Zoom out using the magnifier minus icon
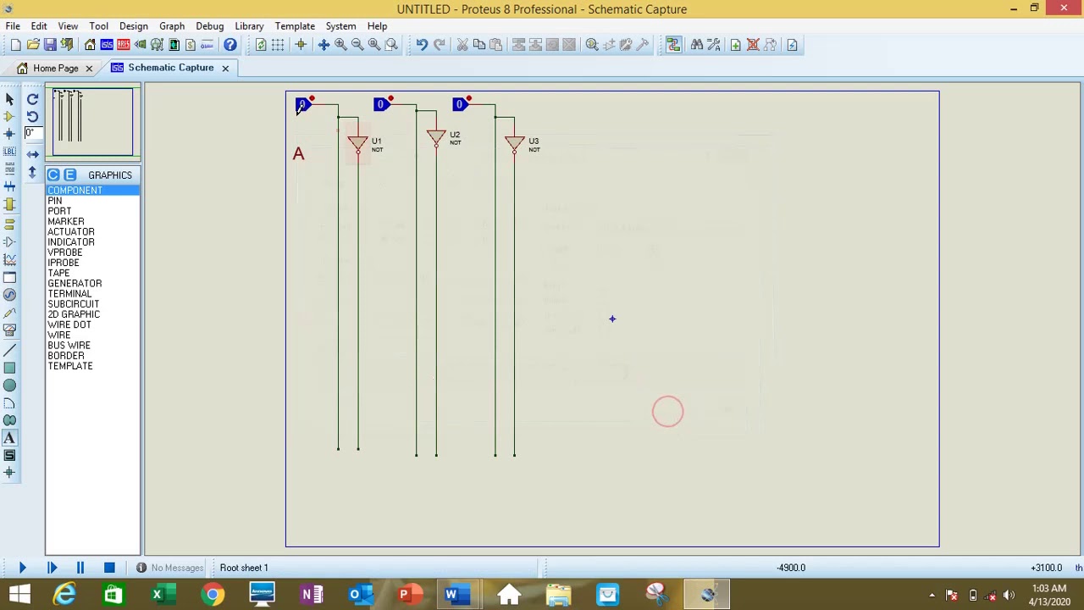 357,45
